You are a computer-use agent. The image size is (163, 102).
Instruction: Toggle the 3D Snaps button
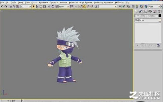[x=81, y=7]
